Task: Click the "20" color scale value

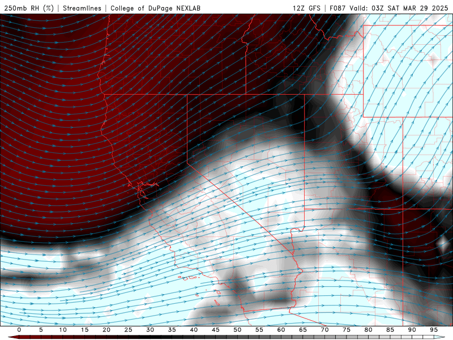Action: (106, 330)
